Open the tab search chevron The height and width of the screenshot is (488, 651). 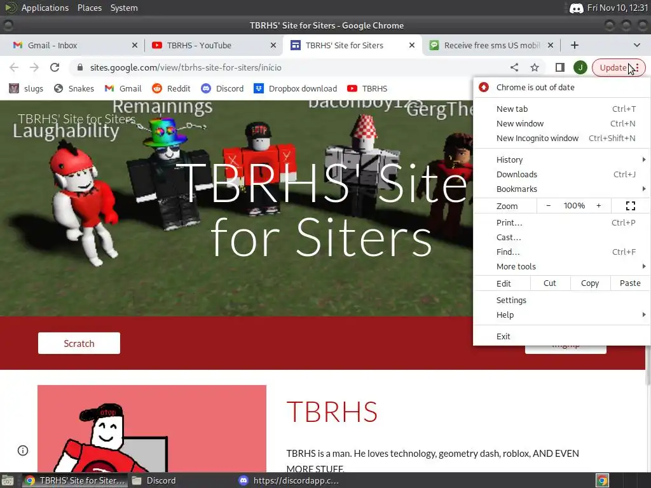(x=637, y=45)
